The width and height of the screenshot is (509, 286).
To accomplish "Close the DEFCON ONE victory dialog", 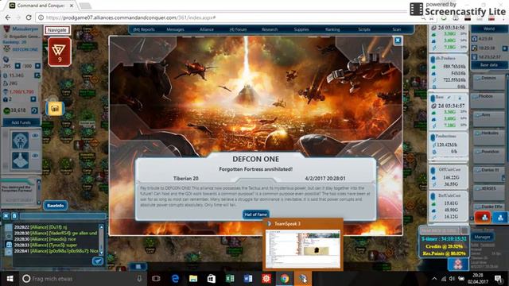I will pos(398,41).
